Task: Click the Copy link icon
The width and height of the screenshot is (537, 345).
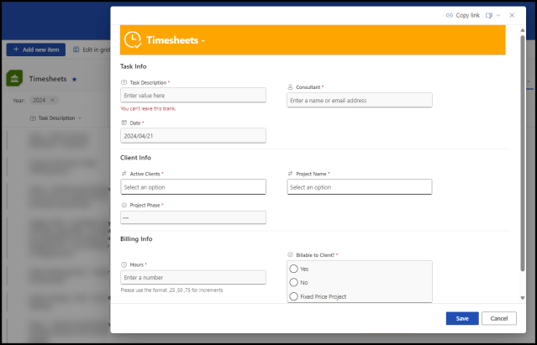Action: [x=450, y=15]
